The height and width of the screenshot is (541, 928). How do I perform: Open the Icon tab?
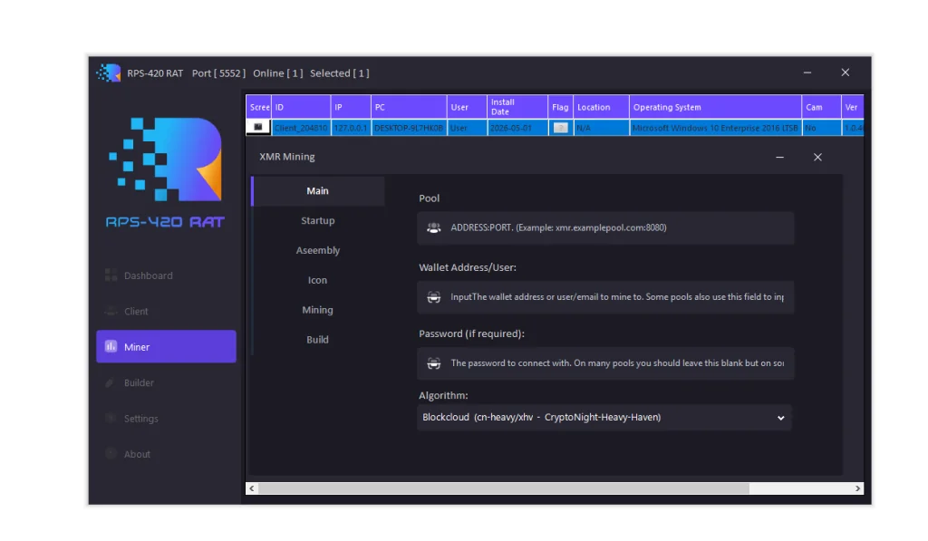point(318,280)
